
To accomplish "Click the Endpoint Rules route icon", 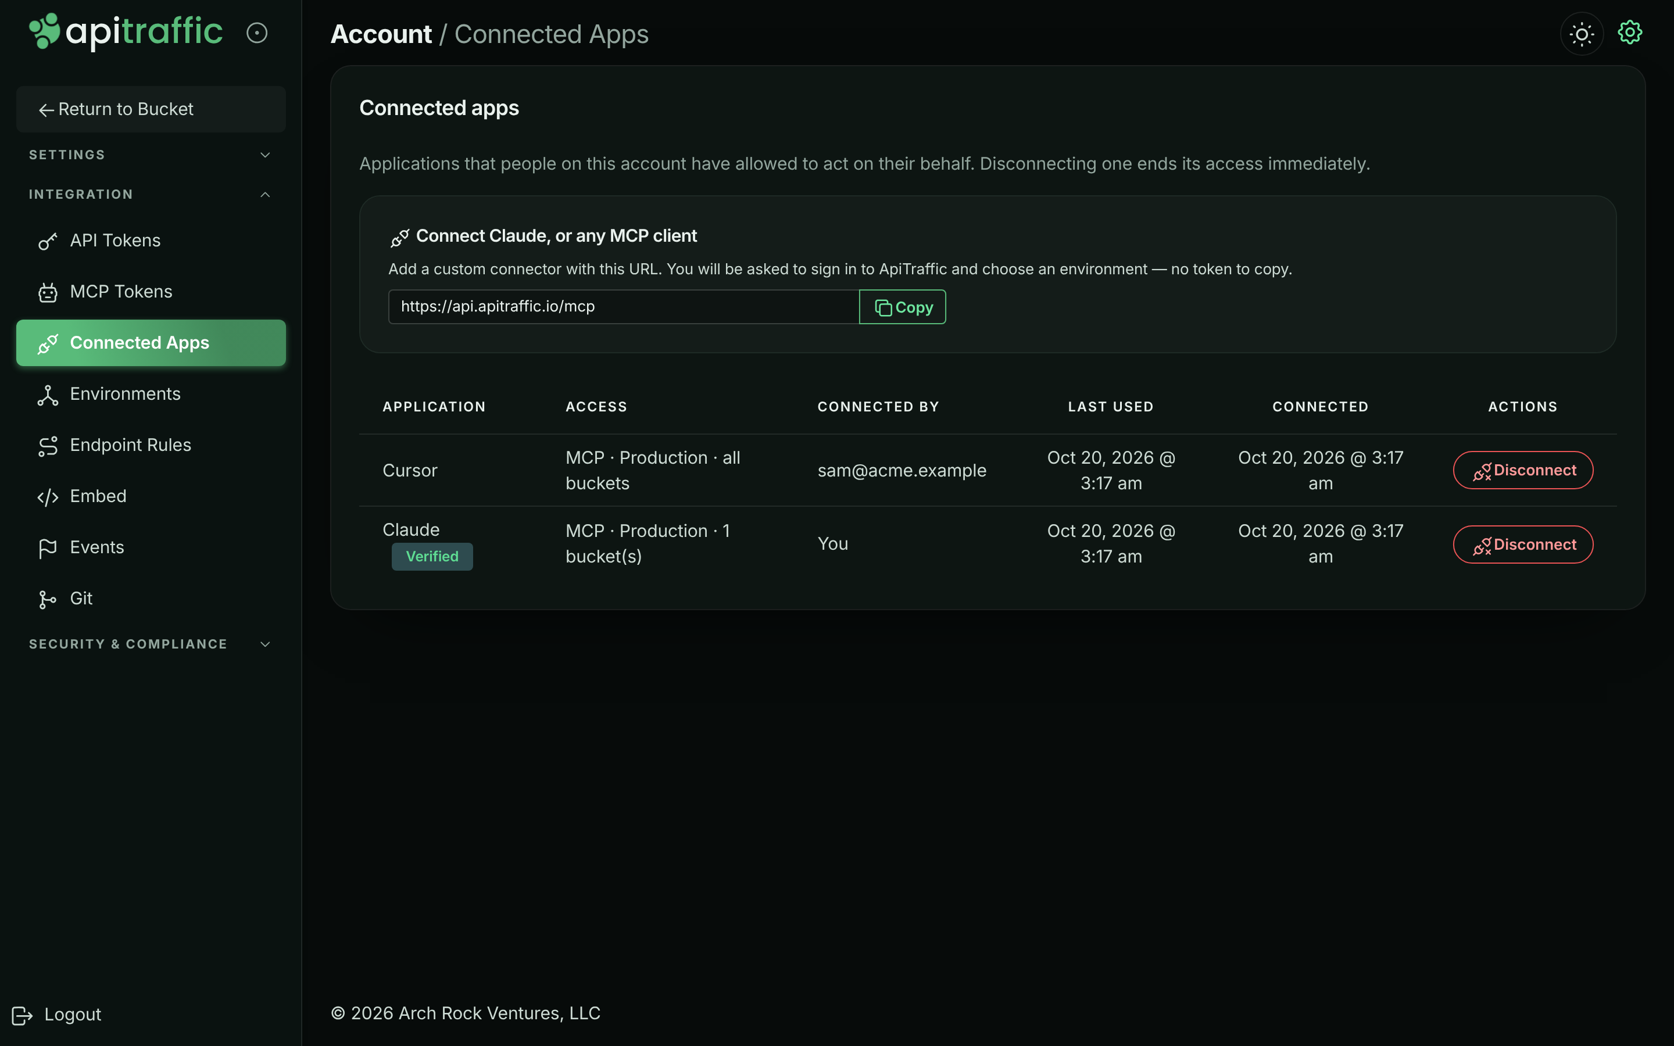I will (x=48, y=446).
